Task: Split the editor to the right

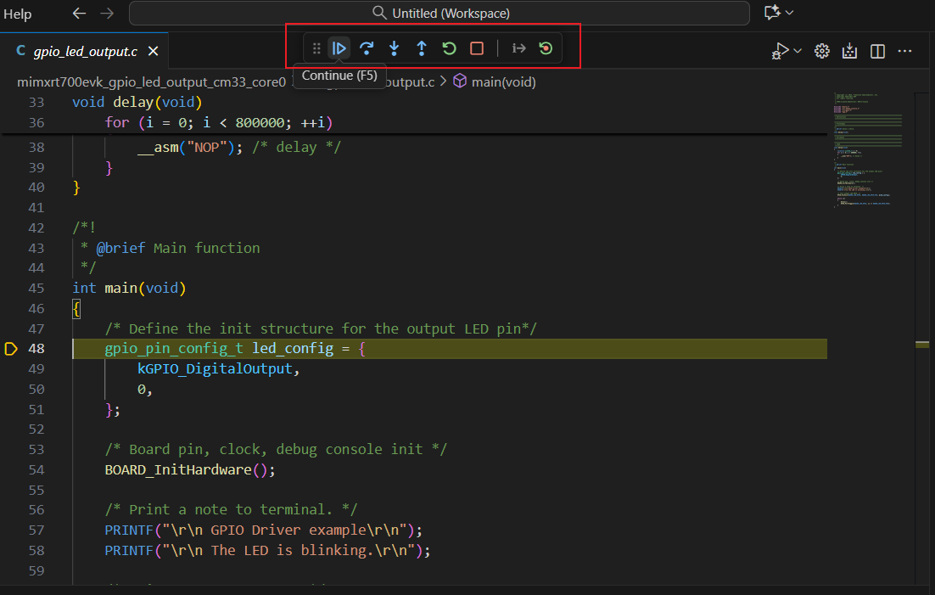Action: click(877, 52)
